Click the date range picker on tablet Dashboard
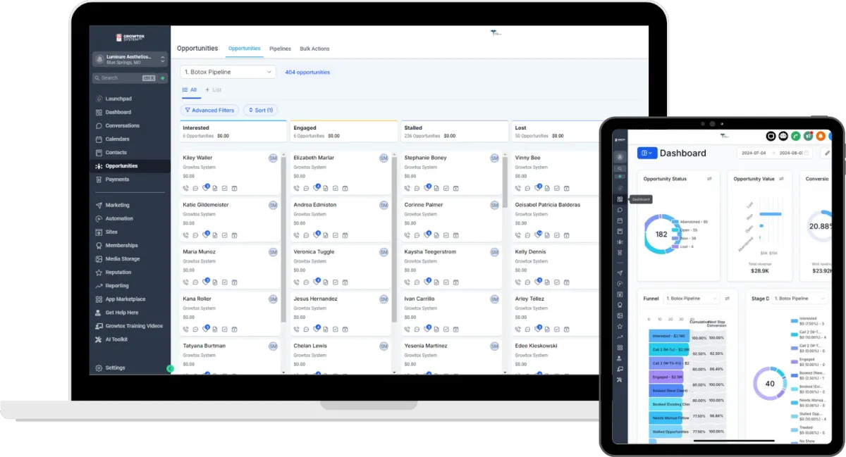 pos(775,153)
